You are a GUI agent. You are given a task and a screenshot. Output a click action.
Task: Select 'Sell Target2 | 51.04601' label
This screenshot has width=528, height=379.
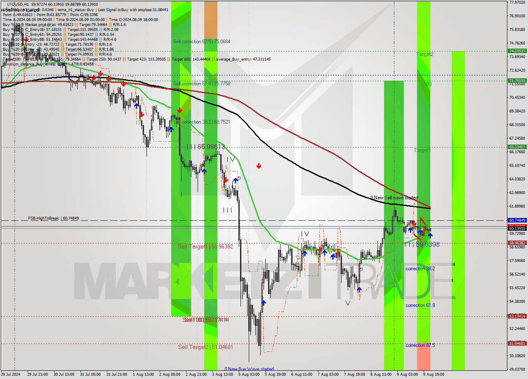(x=205, y=347)
